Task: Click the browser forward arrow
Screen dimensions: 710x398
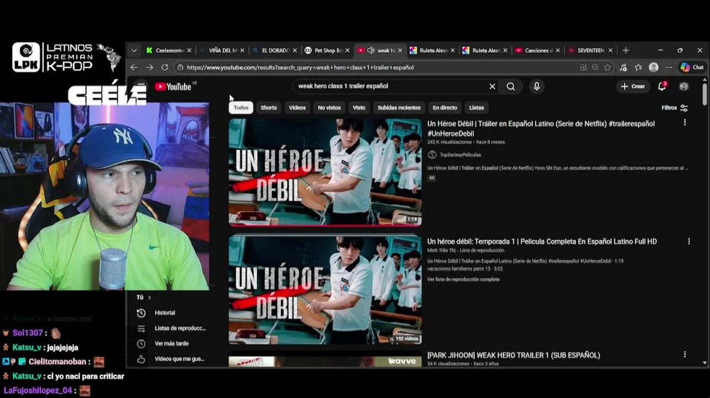Action: click(149, 67)
